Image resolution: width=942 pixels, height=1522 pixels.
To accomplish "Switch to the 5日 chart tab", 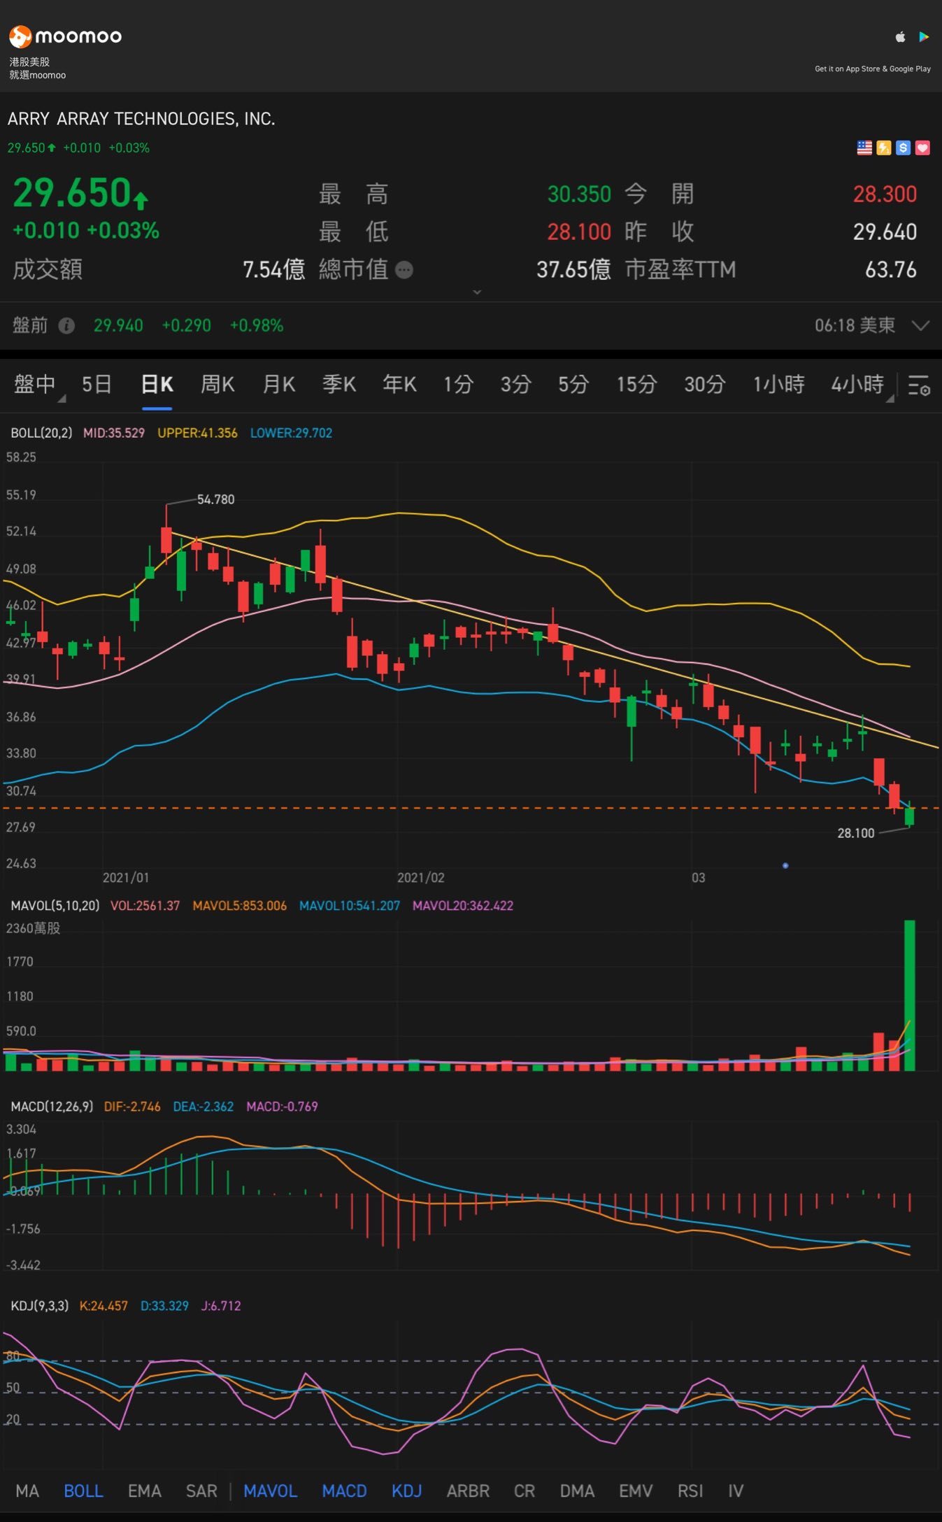I will 97,385.
